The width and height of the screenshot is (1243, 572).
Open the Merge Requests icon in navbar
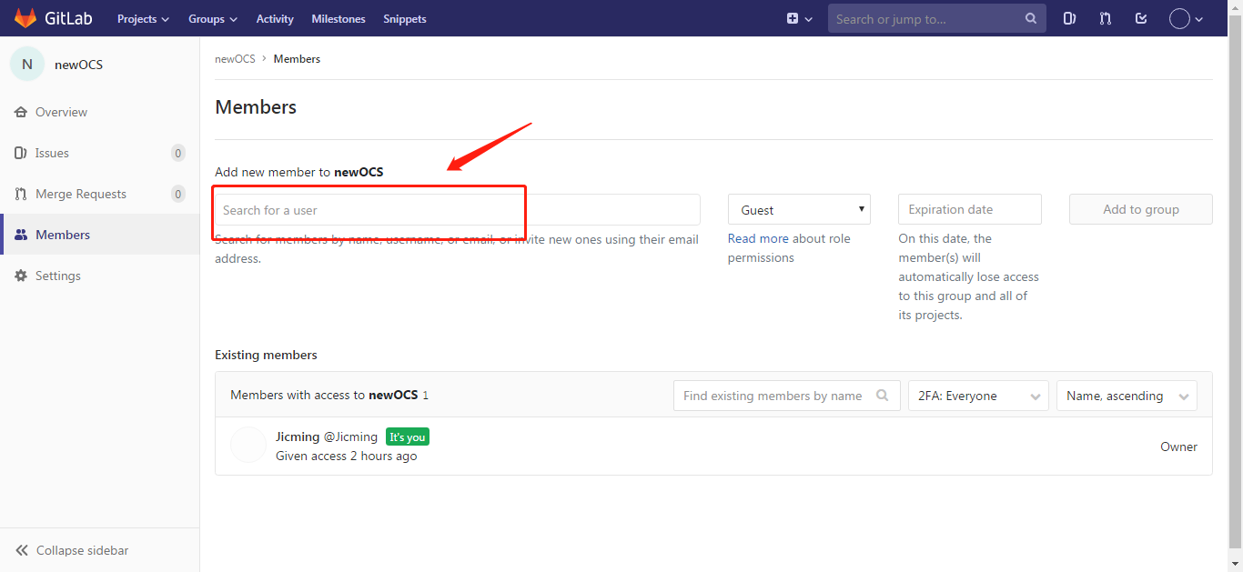[x=1105, y=18]
